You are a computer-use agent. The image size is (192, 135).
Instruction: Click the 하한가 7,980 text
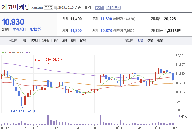click(x=123, y=31)
